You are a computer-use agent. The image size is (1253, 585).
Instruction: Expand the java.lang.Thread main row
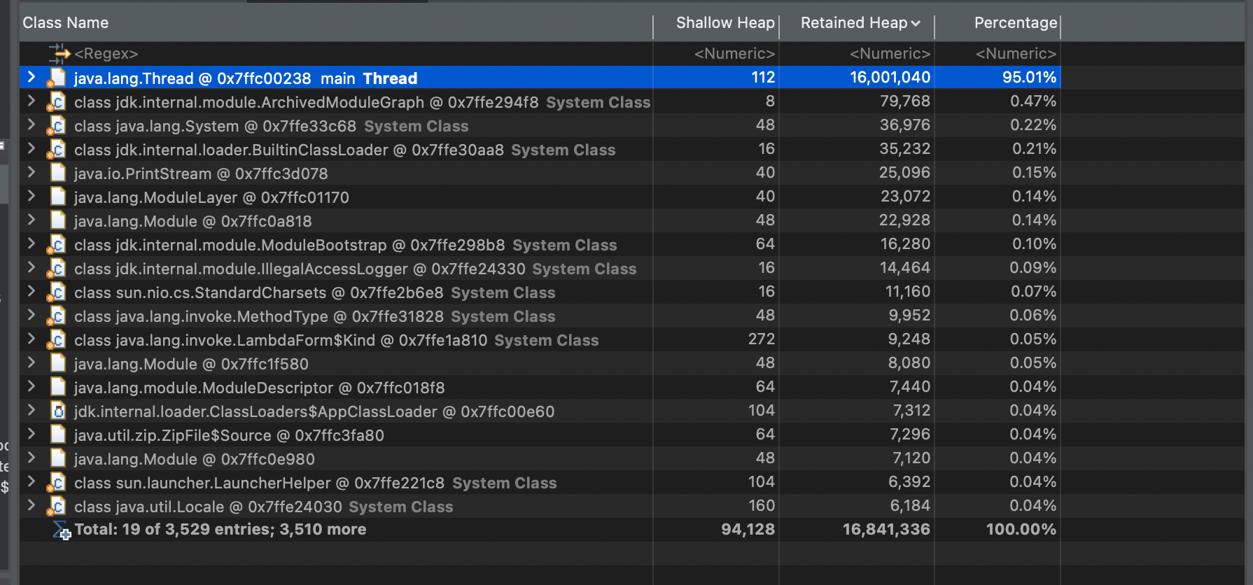pyautogui.click(x=31, y=78)
